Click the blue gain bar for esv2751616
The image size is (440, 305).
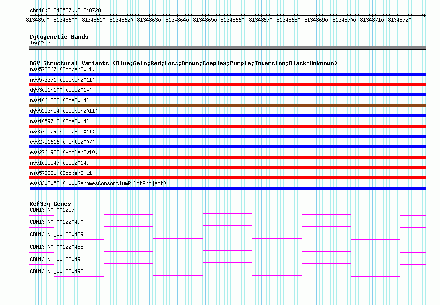(x=227, y=147)
